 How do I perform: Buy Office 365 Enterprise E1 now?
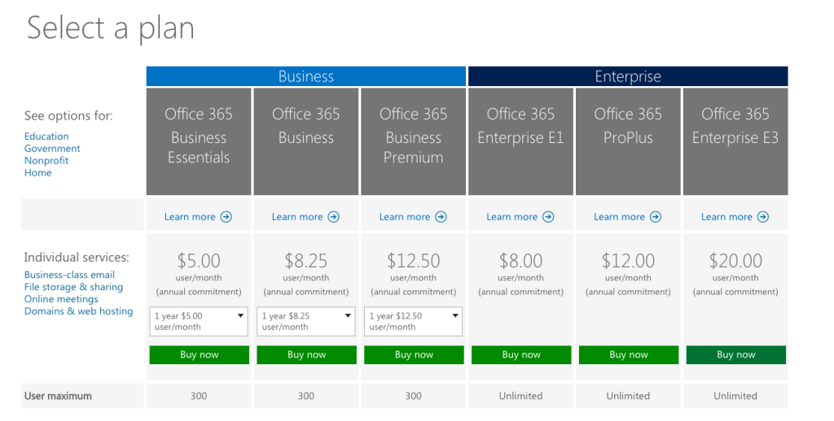521,354
